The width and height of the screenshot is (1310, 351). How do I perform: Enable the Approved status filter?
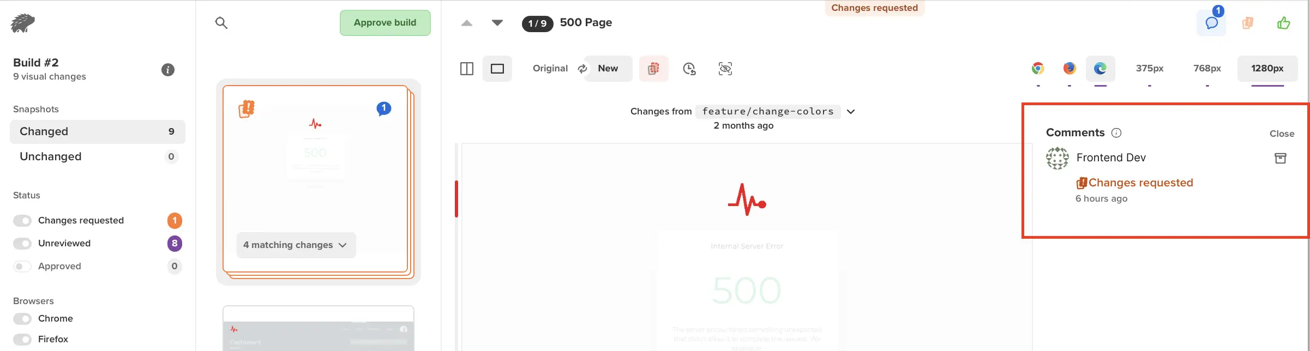pos(22,267)
